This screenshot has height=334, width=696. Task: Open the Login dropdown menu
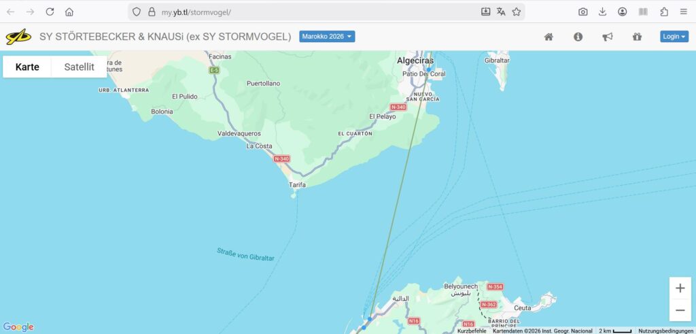[674, 37]
